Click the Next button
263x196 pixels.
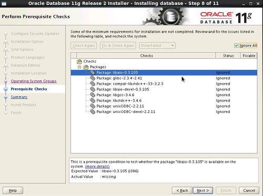click(203, 190)
